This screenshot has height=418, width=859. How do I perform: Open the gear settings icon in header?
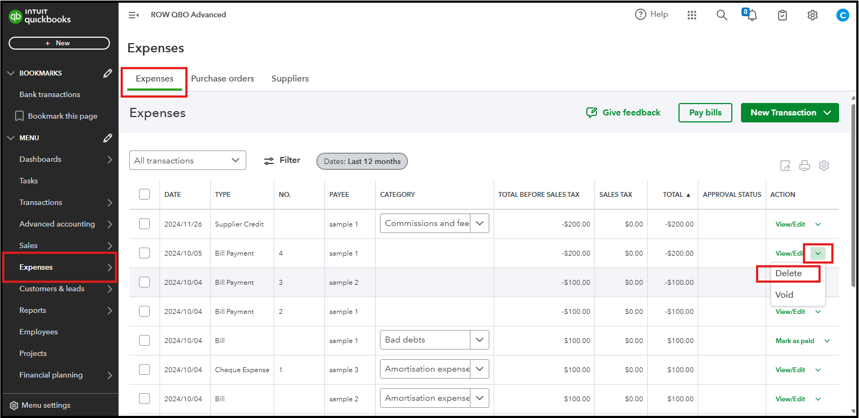(813, 15)
